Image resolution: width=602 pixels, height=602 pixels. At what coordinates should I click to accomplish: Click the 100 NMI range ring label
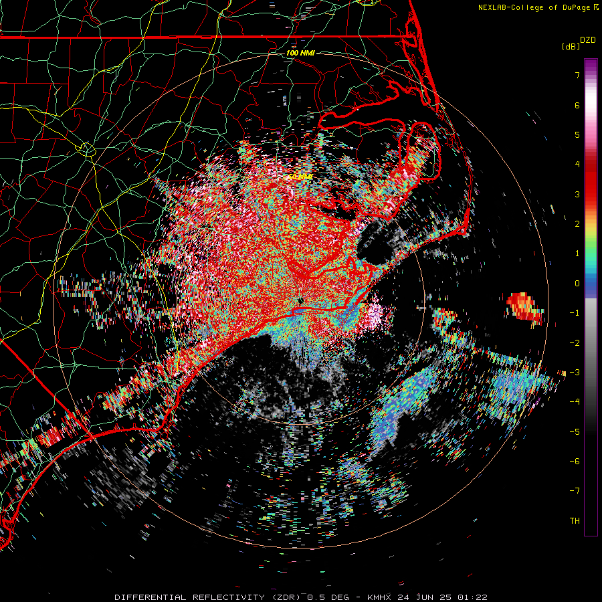click(x=300, y=53)
